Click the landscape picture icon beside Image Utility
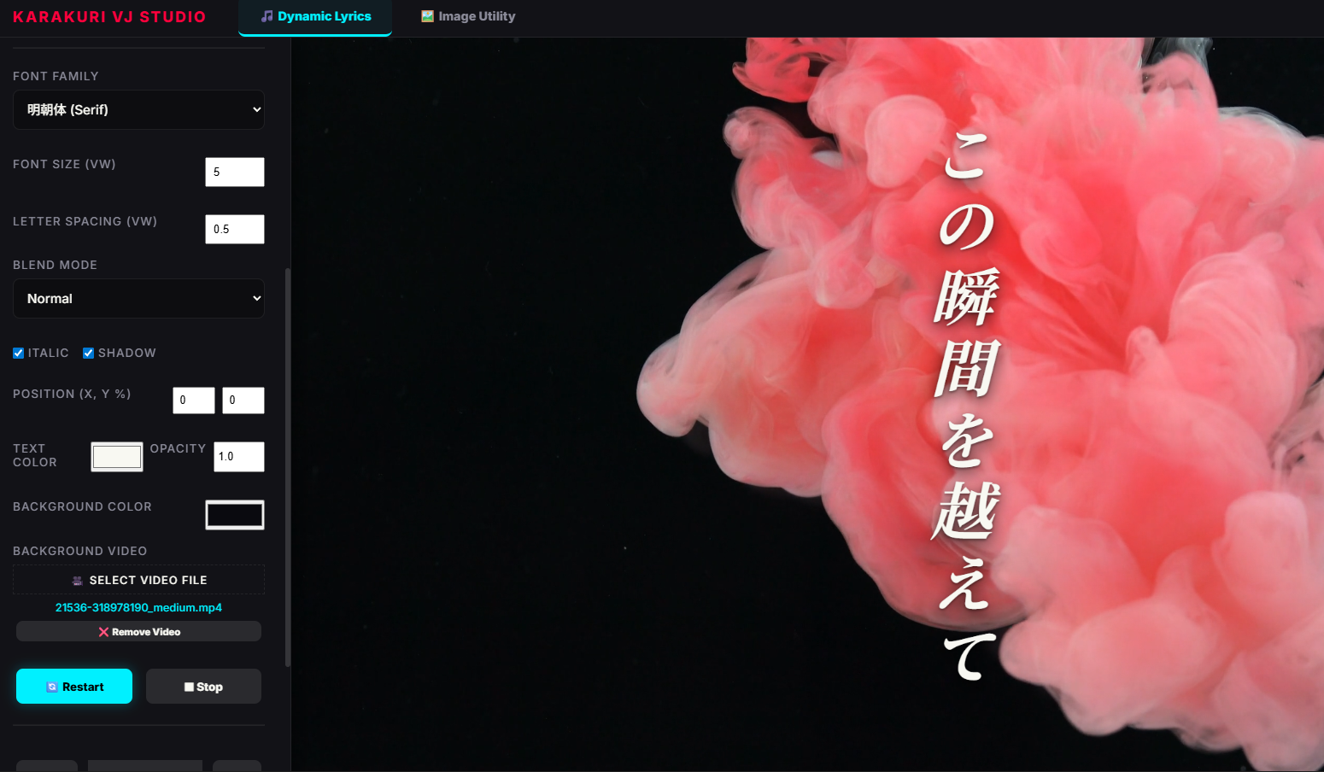 [x=426, y=15]
